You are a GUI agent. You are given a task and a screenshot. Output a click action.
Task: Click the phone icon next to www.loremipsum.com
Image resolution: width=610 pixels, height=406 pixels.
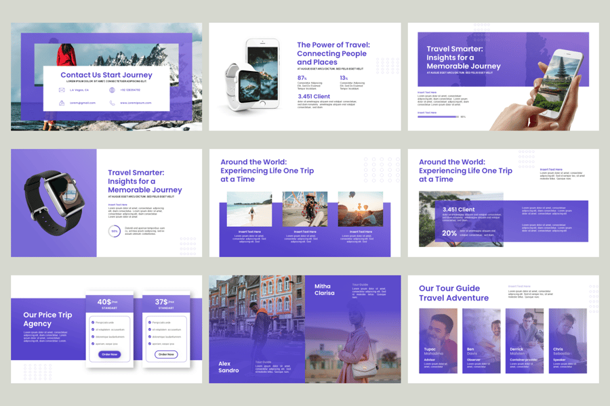point(112,103)
